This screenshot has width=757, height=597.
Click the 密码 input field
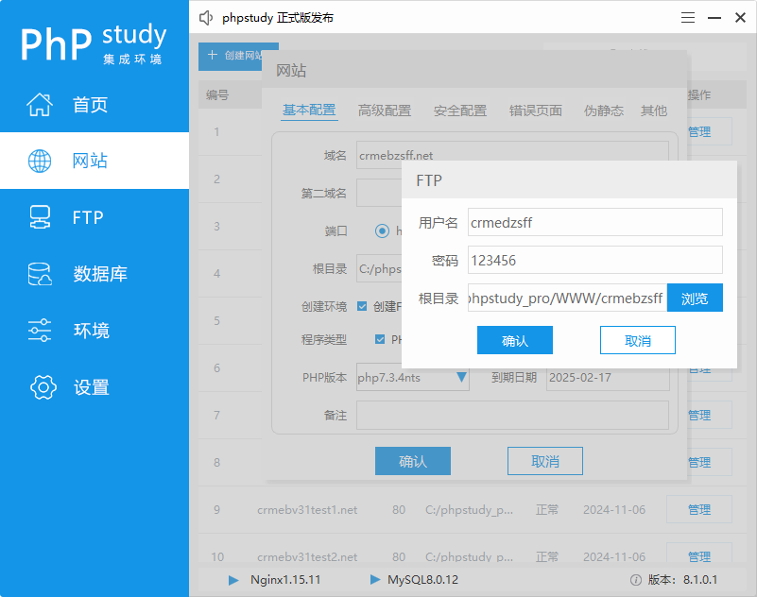(595, 260)
